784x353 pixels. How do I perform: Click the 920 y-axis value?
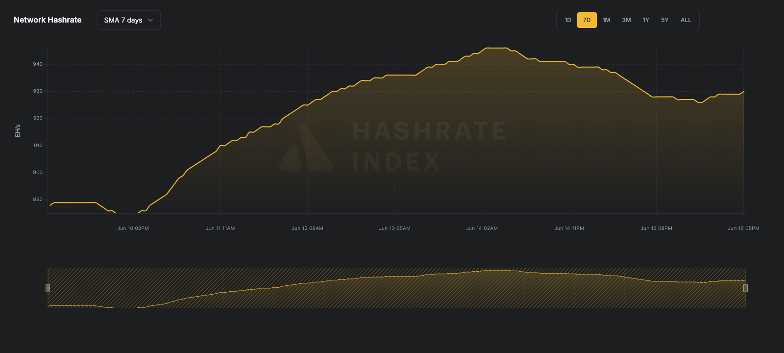click(x=38, y=118)
